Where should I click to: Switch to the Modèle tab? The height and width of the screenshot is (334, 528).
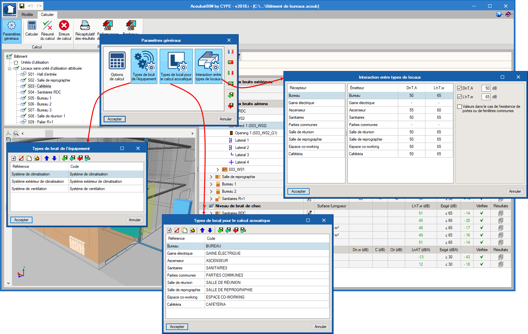[27, 15]
